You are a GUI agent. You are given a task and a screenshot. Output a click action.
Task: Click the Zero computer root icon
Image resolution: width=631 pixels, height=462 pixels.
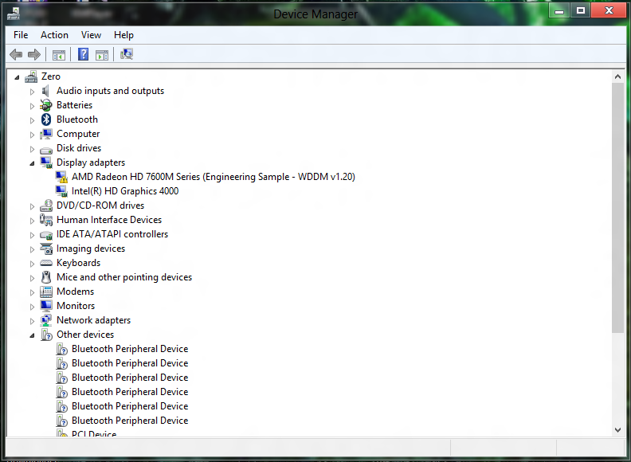coord(31,76)
